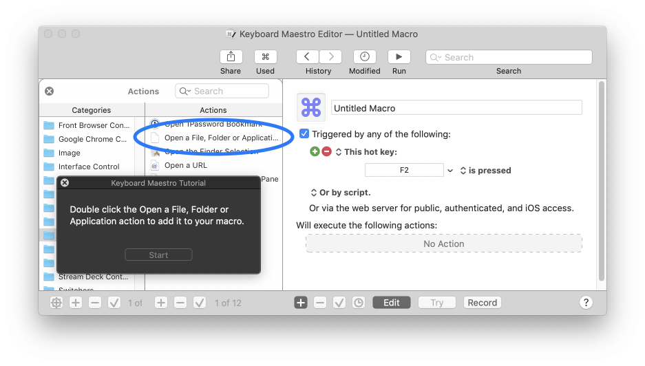Viewport: 645px width, 366px height.
Task: Close the Actions panel
Action: click(x=50, y=91)
